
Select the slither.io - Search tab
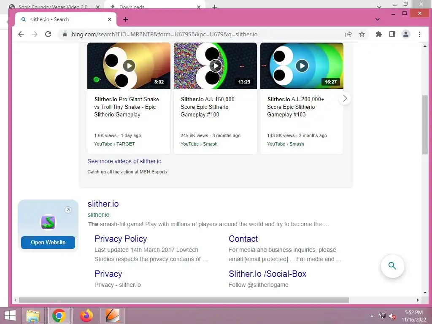pos(65,19)
